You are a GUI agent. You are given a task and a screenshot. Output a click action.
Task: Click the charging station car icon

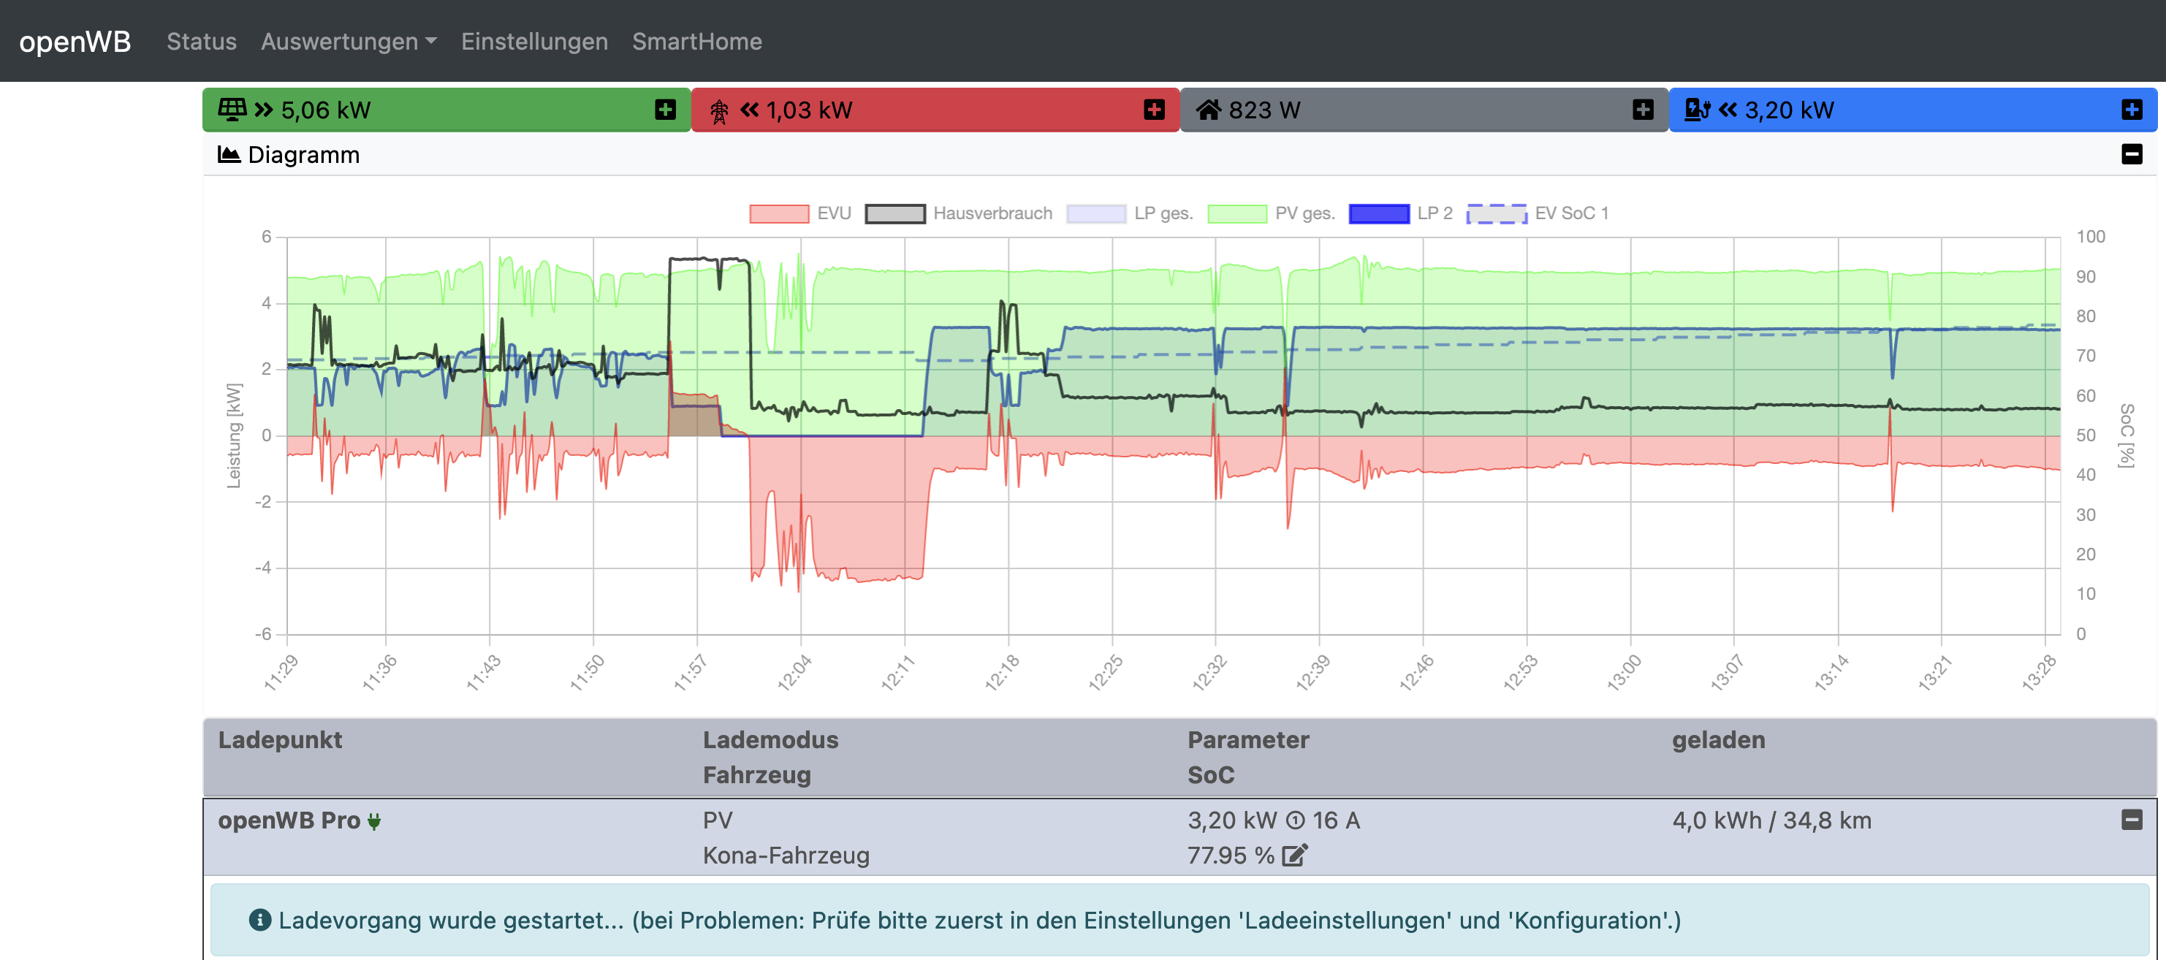click(1697, 110)
